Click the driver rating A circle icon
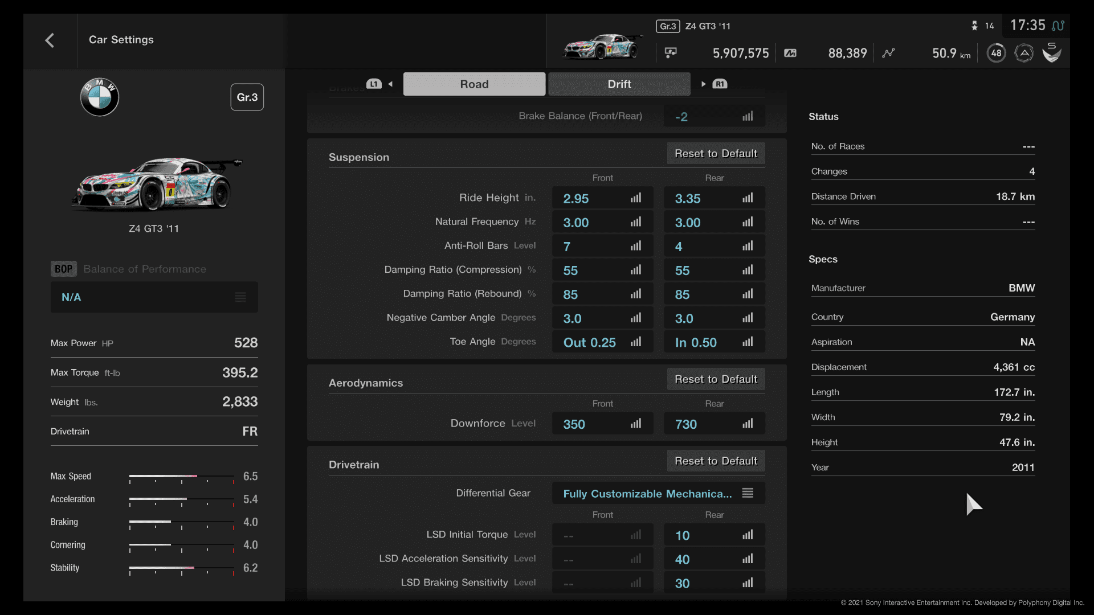This screenshot has width=1094, height=615. click(x=1024, y=53)
